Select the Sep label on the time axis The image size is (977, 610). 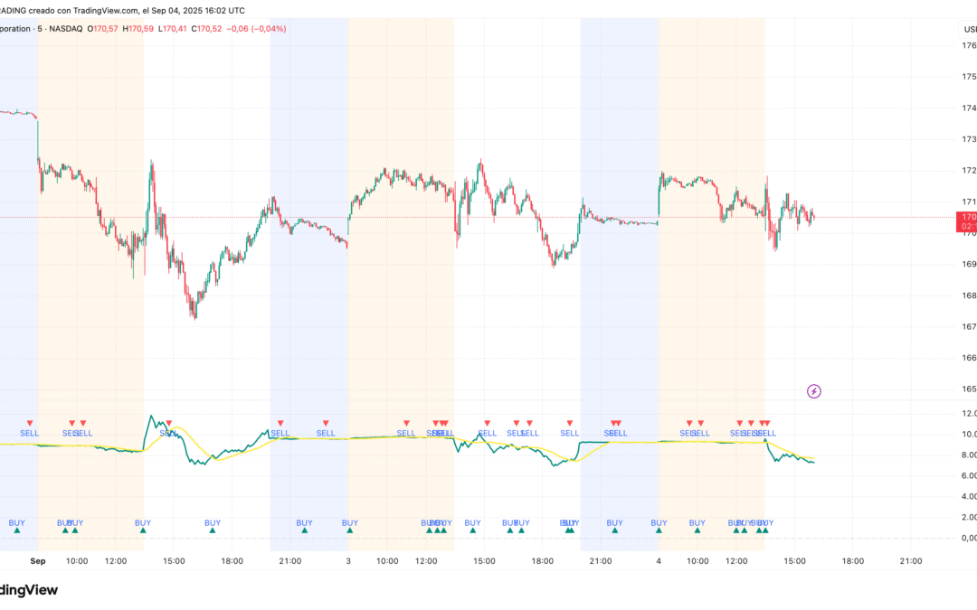[38, 560]
